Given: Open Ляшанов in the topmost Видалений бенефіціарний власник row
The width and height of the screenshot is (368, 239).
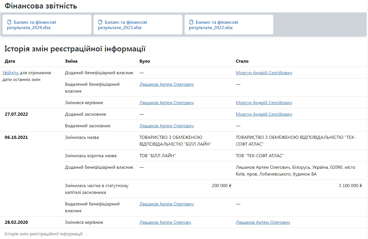Looking at the screenshot, I should click(166, 84).
